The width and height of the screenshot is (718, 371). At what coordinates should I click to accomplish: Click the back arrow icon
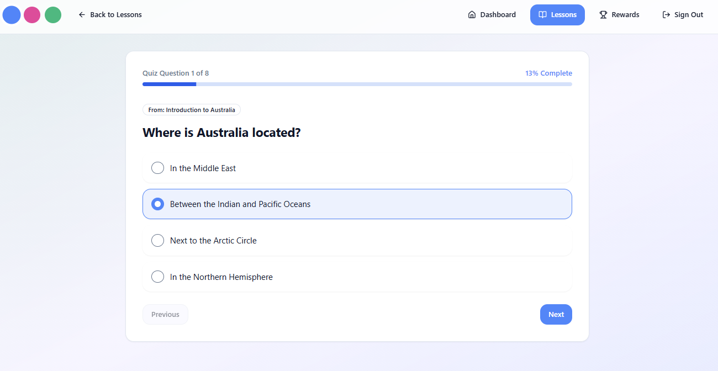pyautogui.click(x=82, y=15)
